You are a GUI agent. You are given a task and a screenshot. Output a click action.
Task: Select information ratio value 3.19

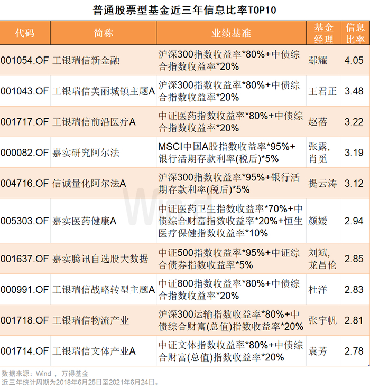[x=354, y=153]
